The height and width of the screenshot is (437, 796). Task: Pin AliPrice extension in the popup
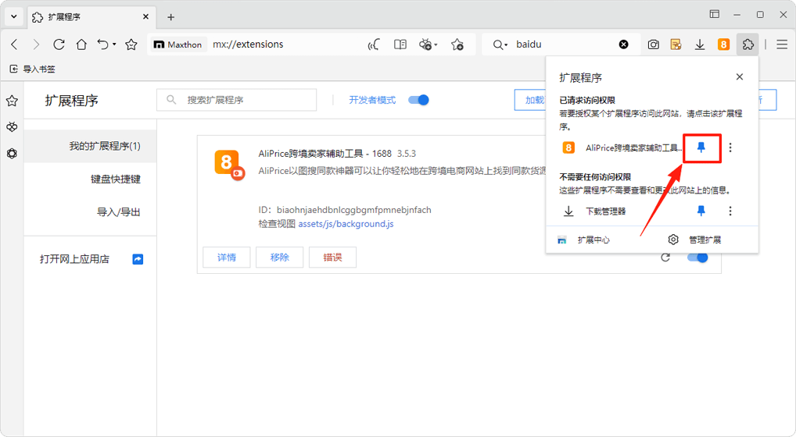click(x=701, y=147)
